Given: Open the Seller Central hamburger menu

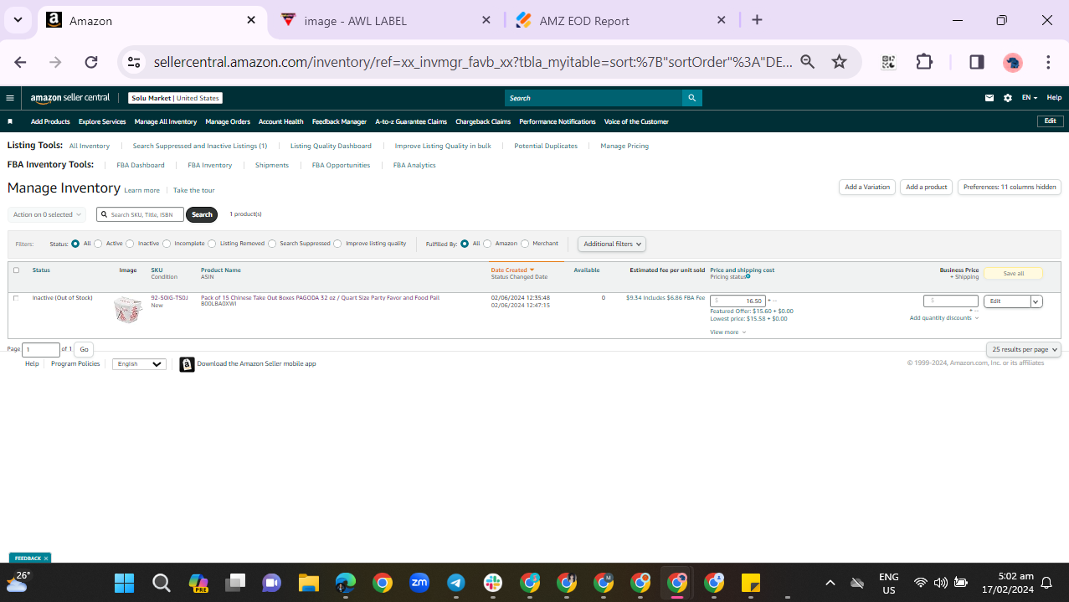Looking at the screenshot, I should pos(10,98).
